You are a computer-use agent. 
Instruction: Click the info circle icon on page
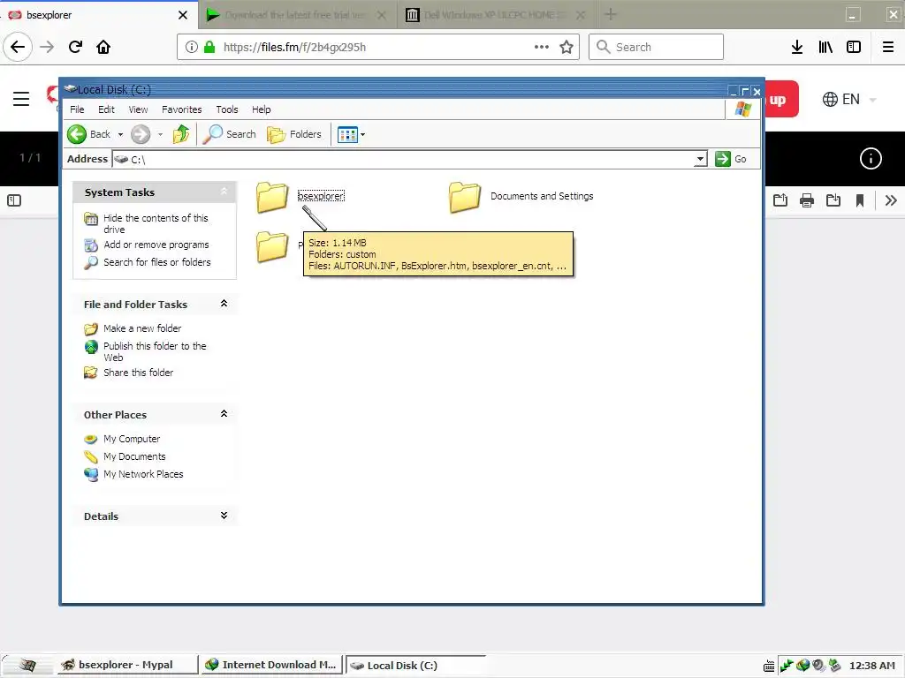pos(871,159)
